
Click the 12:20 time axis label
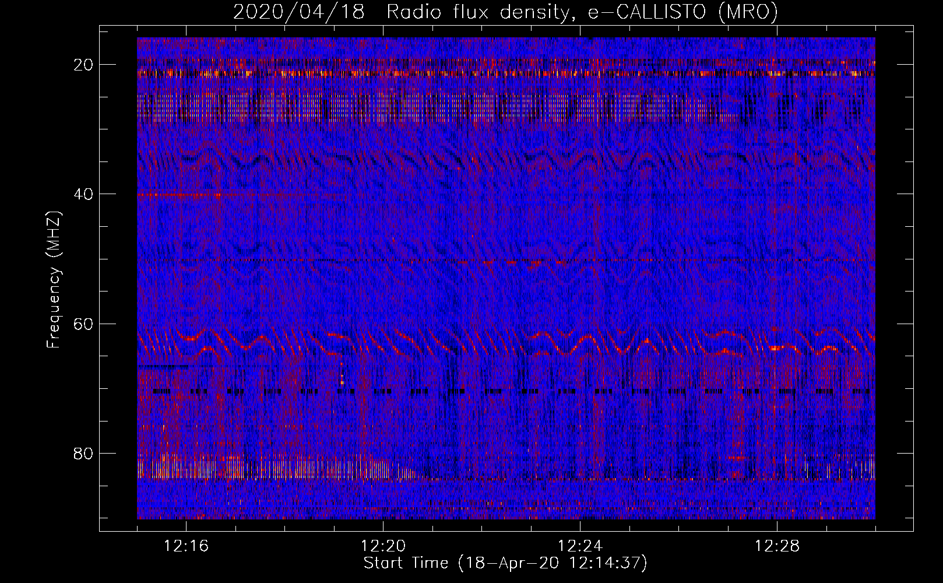click(x=383, y=546)
